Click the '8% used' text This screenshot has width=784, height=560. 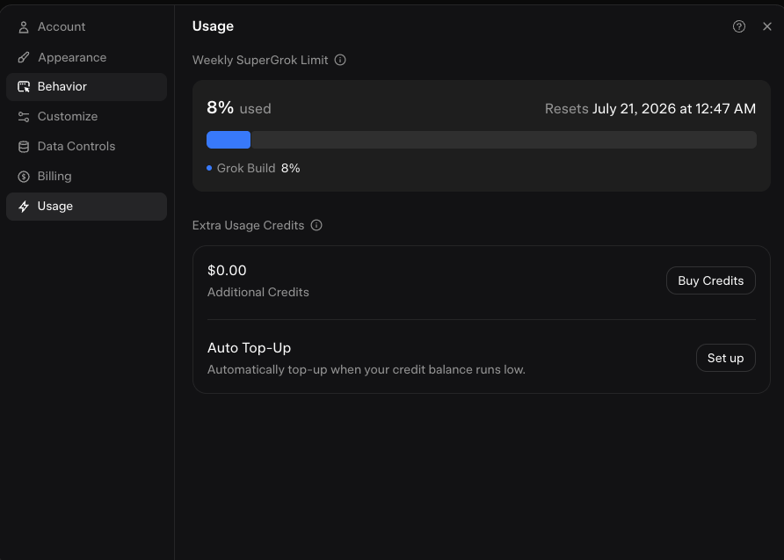click(x=239, y=108)
